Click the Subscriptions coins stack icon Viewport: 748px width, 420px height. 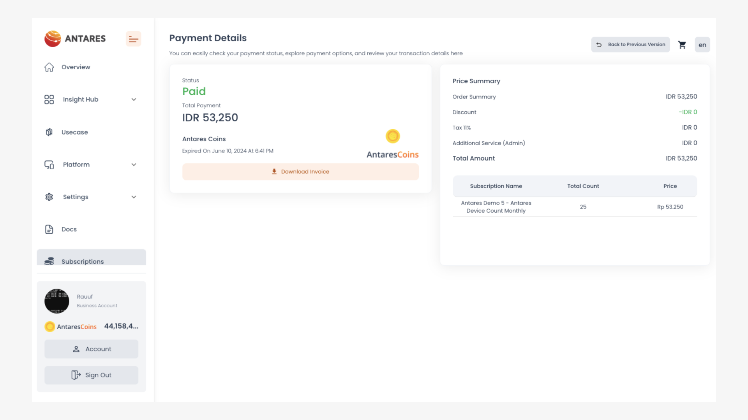tap(49, 261)
